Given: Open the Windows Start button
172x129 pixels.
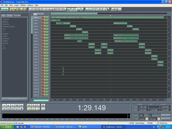Looking at the screenshot, I should pyautogui.click(x=7, y=127).
